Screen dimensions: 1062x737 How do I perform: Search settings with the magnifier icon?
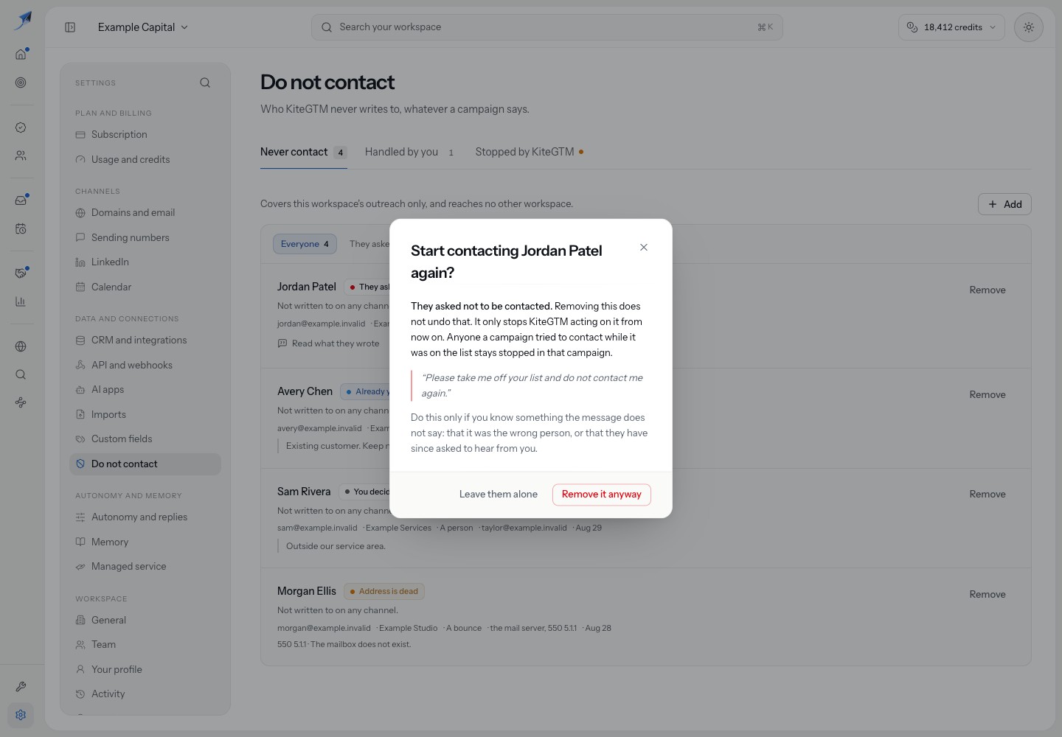[x=205, y=83]
